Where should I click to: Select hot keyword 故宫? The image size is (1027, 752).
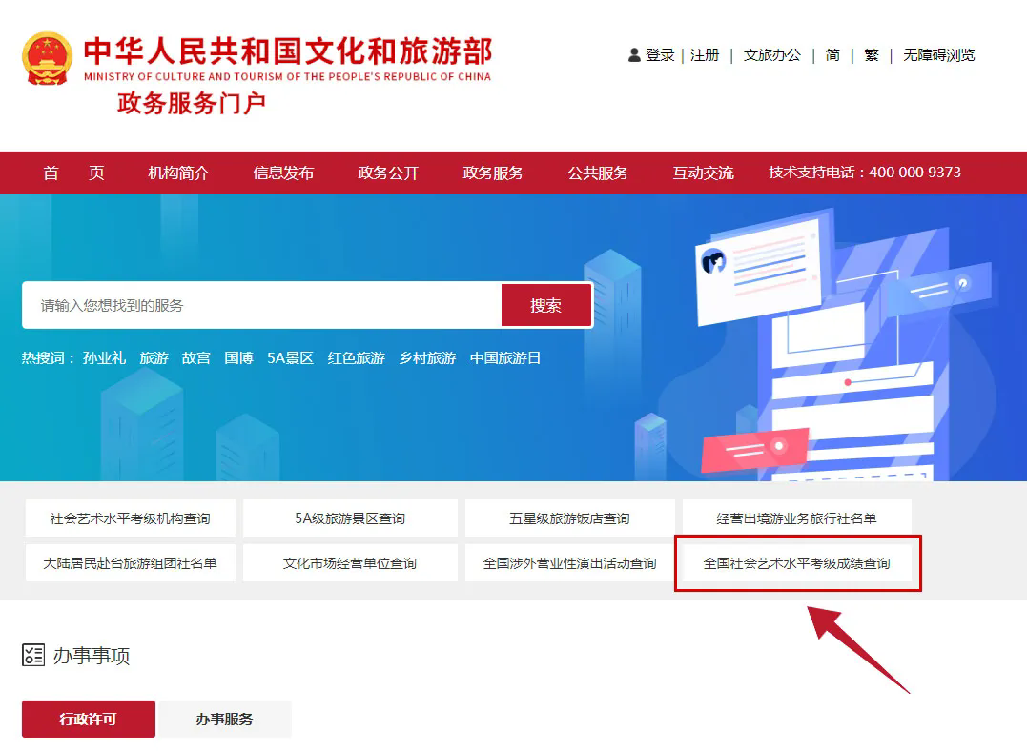click(195, 358)
